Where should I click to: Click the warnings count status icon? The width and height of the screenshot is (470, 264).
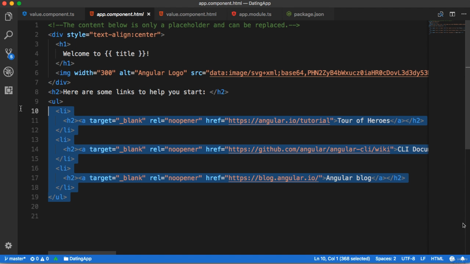click(x=44, y=259)
